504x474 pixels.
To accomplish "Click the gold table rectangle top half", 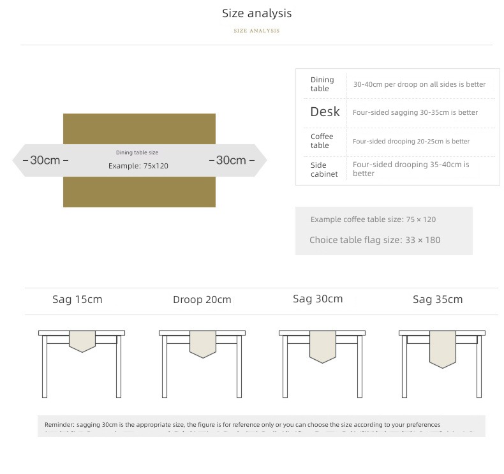I will pyautogui.click(x=139, y=128).
